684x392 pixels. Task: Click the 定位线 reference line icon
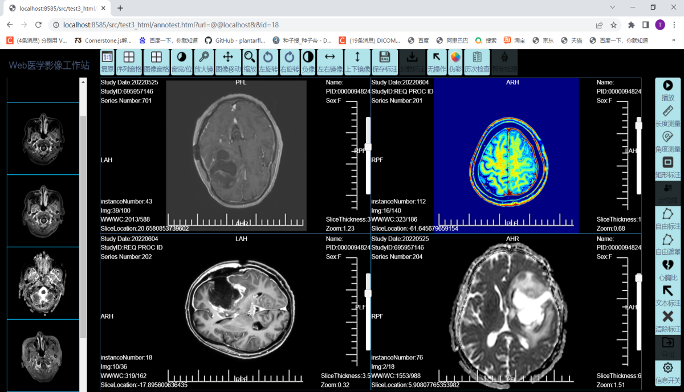(668, 194)
